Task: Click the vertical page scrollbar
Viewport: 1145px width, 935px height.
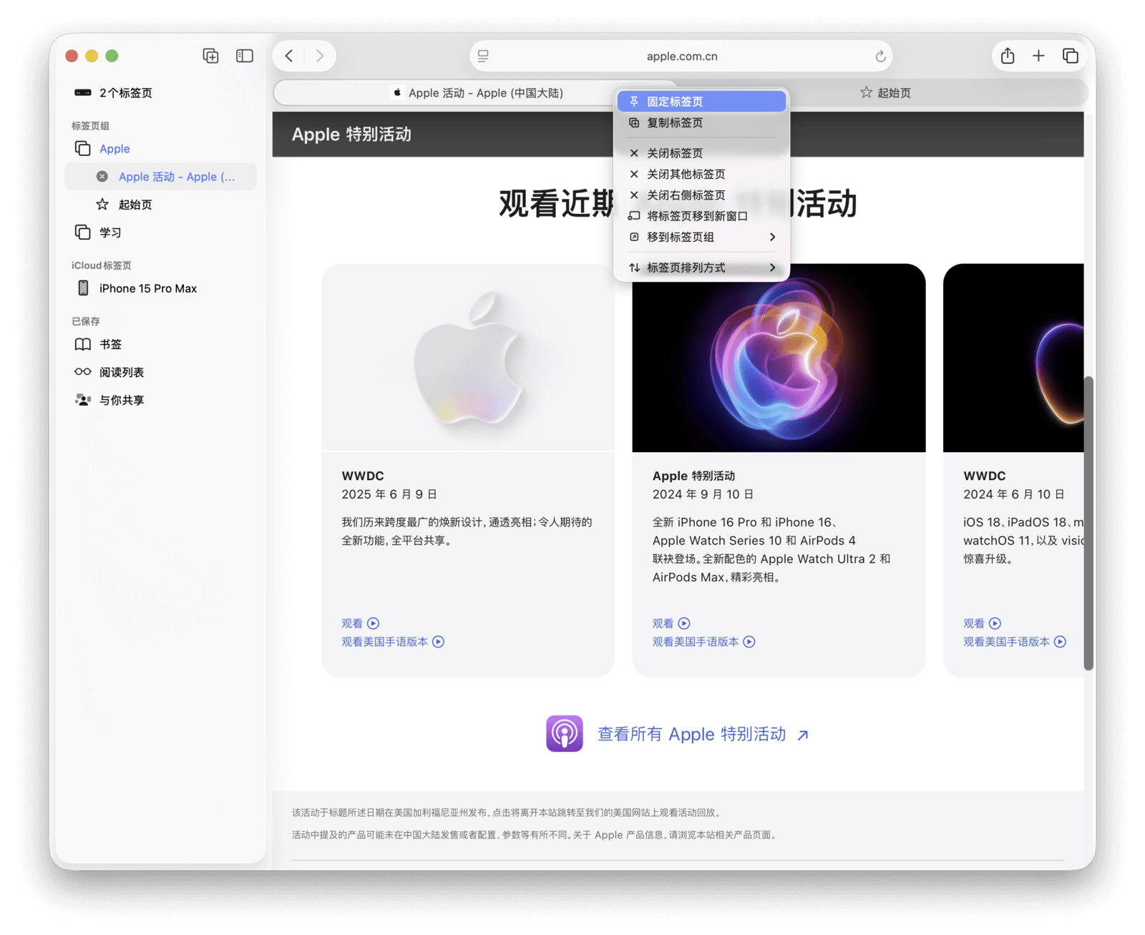Action: point(1088,522)
